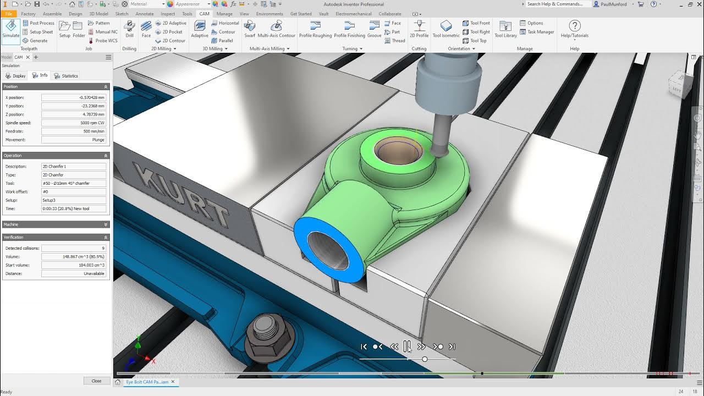Switch to the Statistics tab
Image resolution: width=704 pixels, height=396 pixels.
(66, 76)
